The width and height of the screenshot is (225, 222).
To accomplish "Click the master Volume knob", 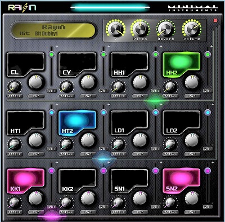I will (191, 29).
